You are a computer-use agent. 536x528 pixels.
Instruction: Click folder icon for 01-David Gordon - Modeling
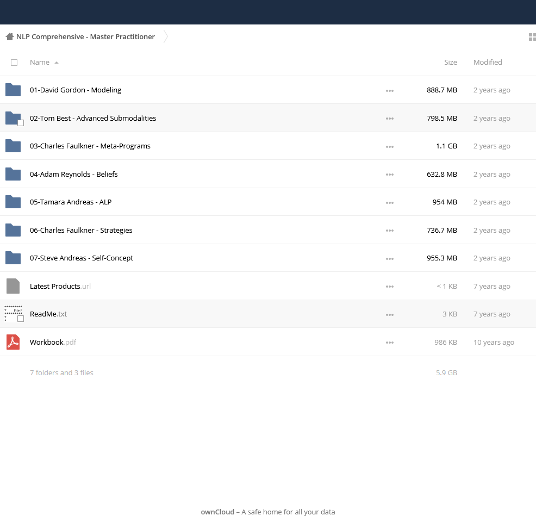(x=13, y=90)
